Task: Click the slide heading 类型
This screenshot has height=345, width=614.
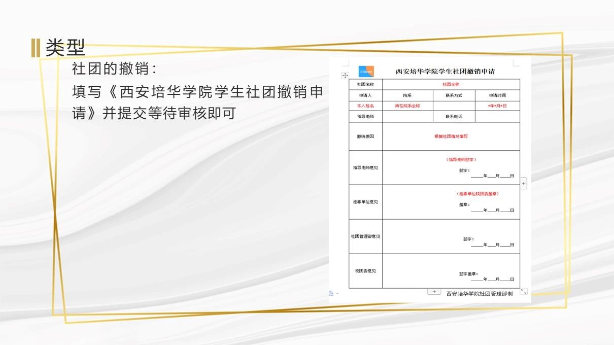Action: point(65,48)
